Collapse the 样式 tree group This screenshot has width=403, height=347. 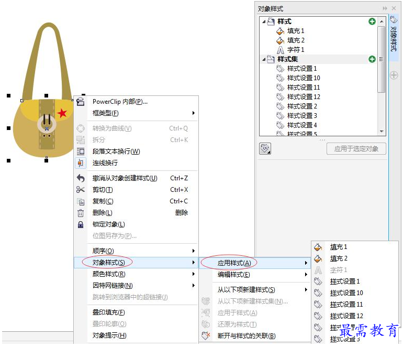pos(264,22)
